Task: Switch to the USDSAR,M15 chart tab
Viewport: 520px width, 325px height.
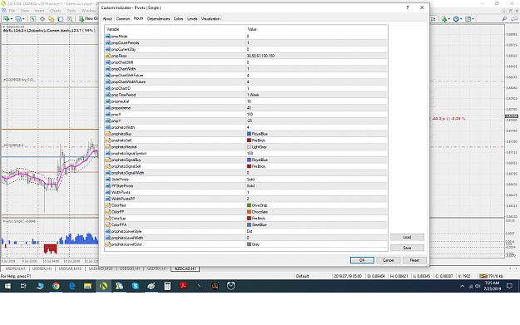Action: pos(70,268)
